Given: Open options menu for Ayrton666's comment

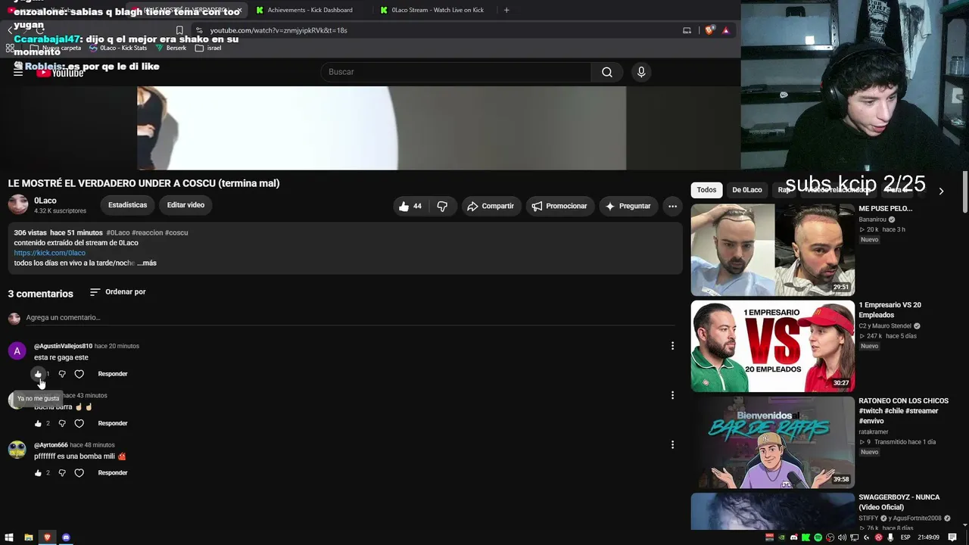Looking at the screenshot, I should [672, 445].
